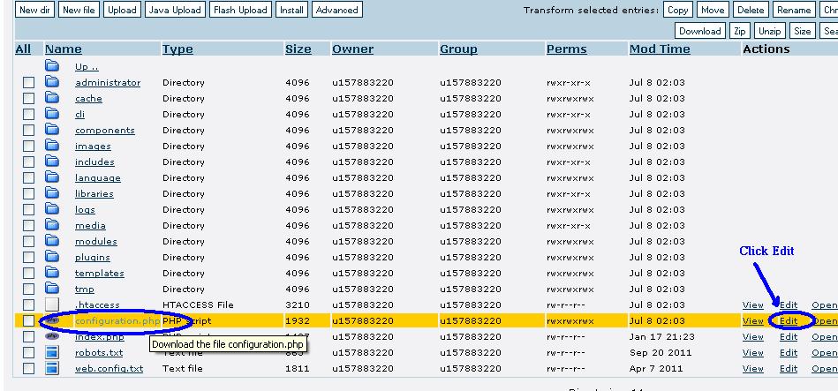
Task: Click the modules folder icon
Action: [52, 241]
